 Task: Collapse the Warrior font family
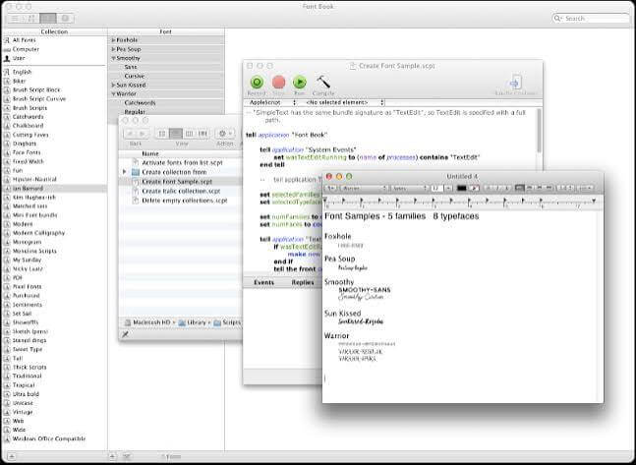(114, 93)
